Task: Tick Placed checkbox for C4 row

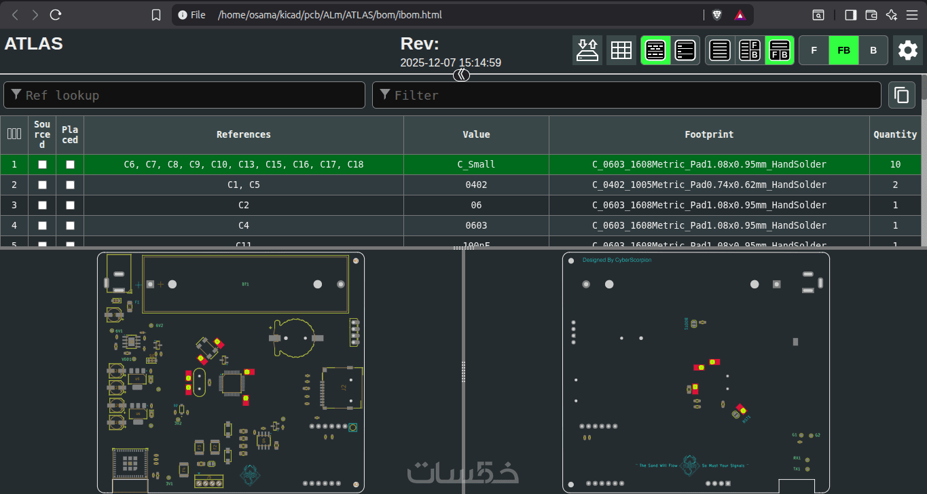Action: (x=70, y=225)
